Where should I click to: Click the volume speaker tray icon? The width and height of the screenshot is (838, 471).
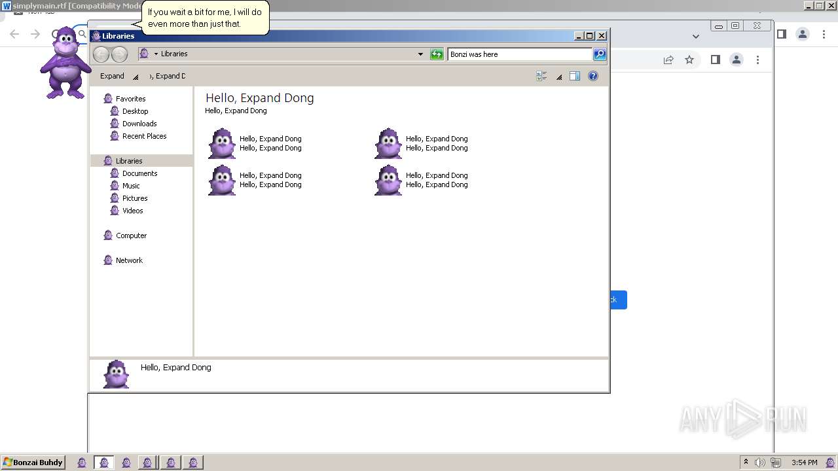[x=759, y=462]
